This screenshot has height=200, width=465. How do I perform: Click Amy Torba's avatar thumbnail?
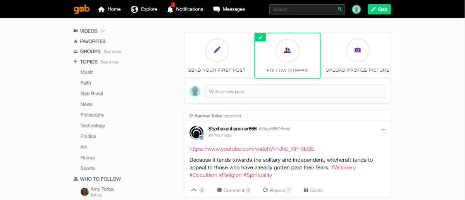click(84, 191)
